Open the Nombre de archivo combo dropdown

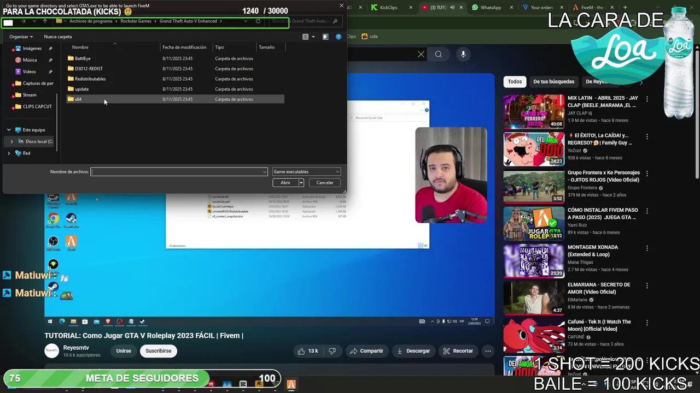tap(265, 172)
